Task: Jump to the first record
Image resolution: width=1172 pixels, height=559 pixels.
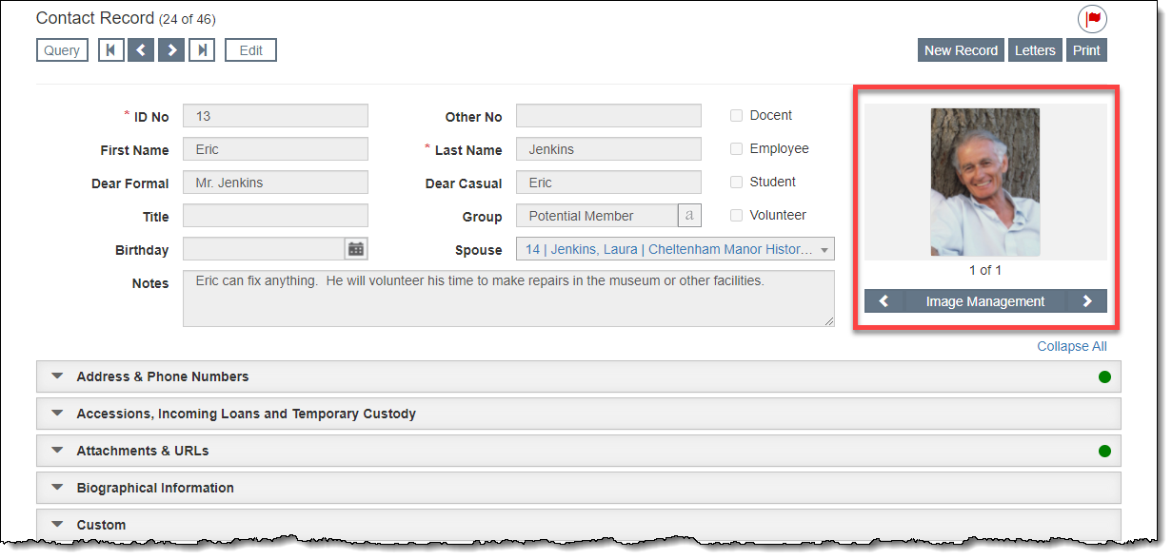Action: tap(111, 50)
